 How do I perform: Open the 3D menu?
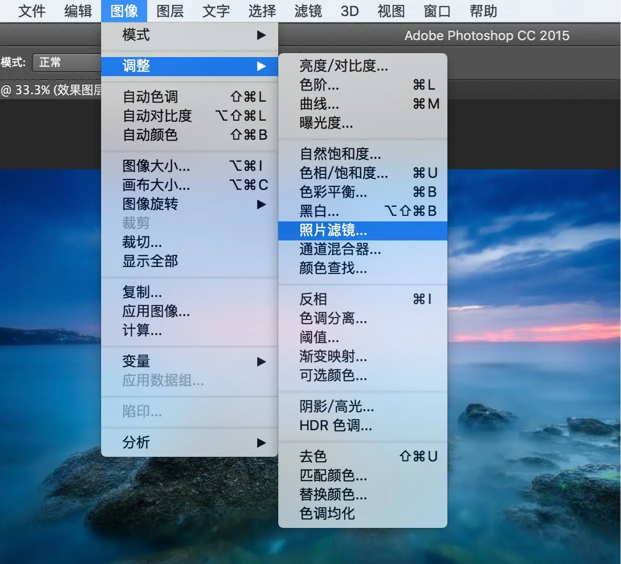(350, 11)
